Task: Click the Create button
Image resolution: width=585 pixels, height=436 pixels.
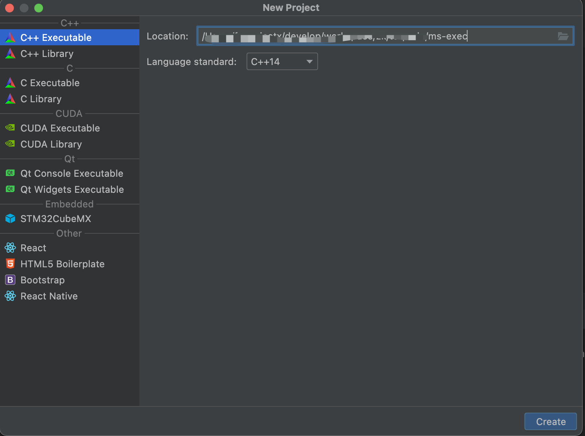Action: [550, 421]
